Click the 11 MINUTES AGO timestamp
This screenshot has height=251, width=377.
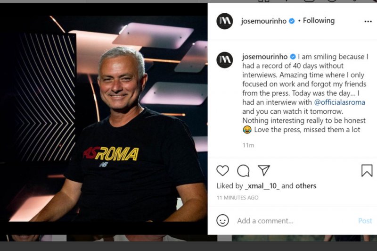coord(238,198)
